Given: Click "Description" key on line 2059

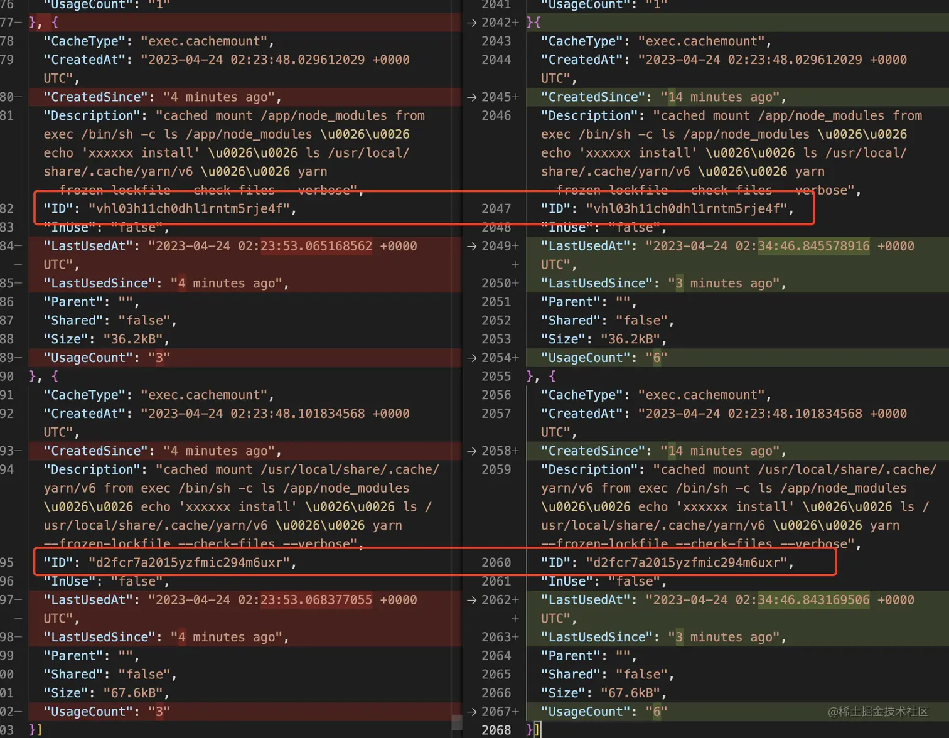Looking at the screenshot, I should coord(589,470).
